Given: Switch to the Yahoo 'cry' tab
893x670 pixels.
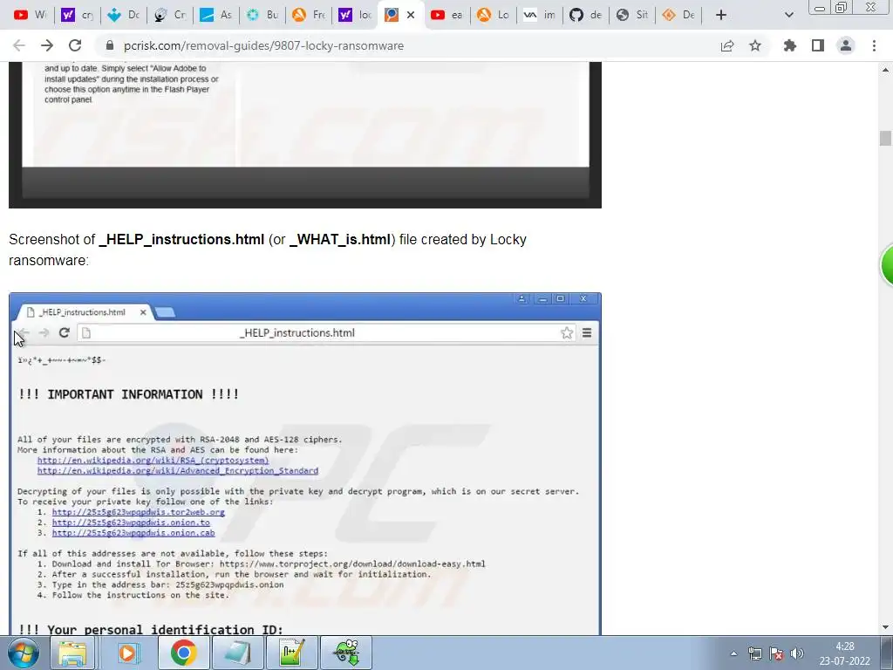Looking at the screenshot, I should (77, 15).
